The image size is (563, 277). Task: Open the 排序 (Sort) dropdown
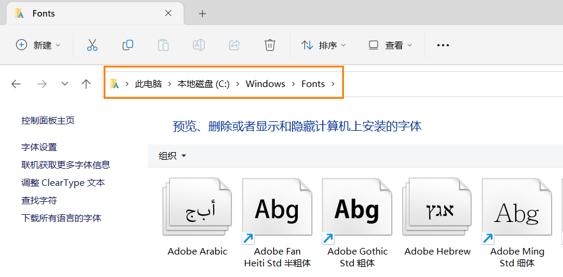pyautogui.click(x=323, y=45)
